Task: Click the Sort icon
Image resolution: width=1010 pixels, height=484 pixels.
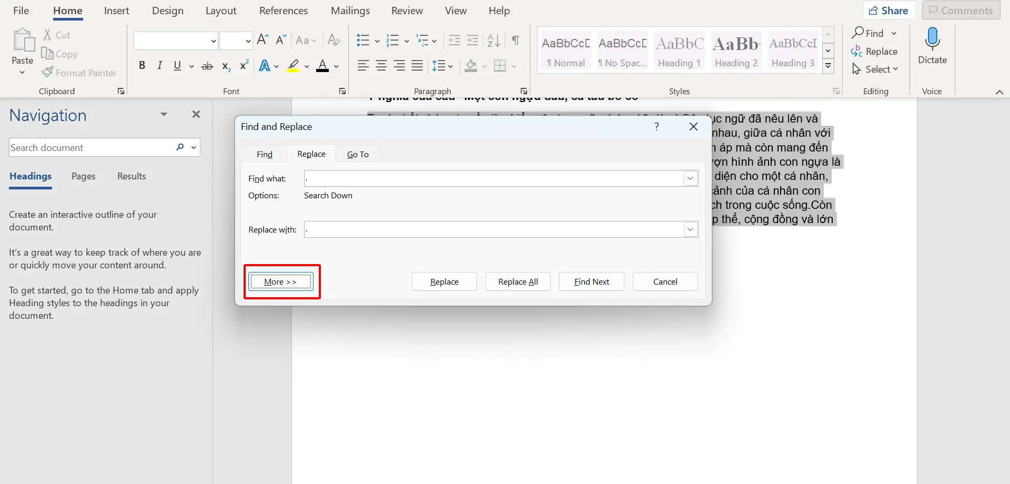Action: click(493, 41)
